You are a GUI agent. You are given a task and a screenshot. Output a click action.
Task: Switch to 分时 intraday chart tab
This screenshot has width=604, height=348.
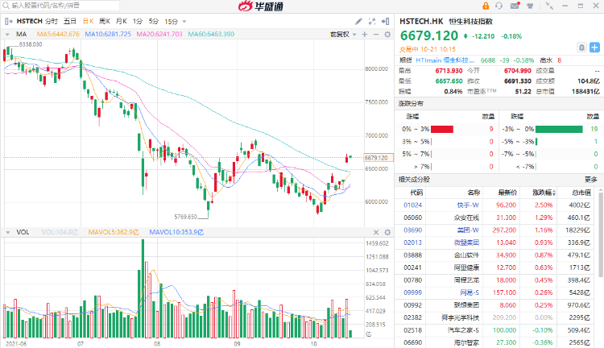point(52,19)
